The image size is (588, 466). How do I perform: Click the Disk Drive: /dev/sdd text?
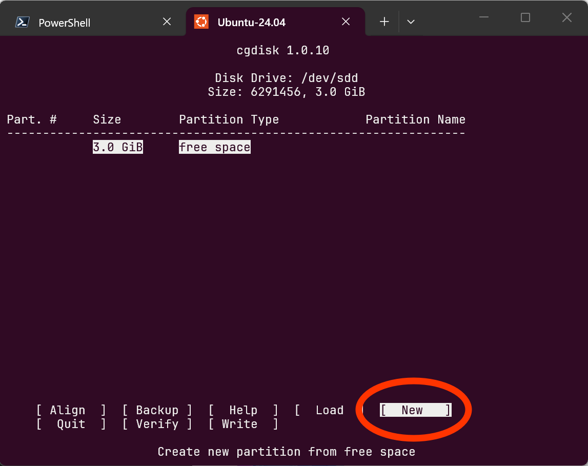(287, 78)
